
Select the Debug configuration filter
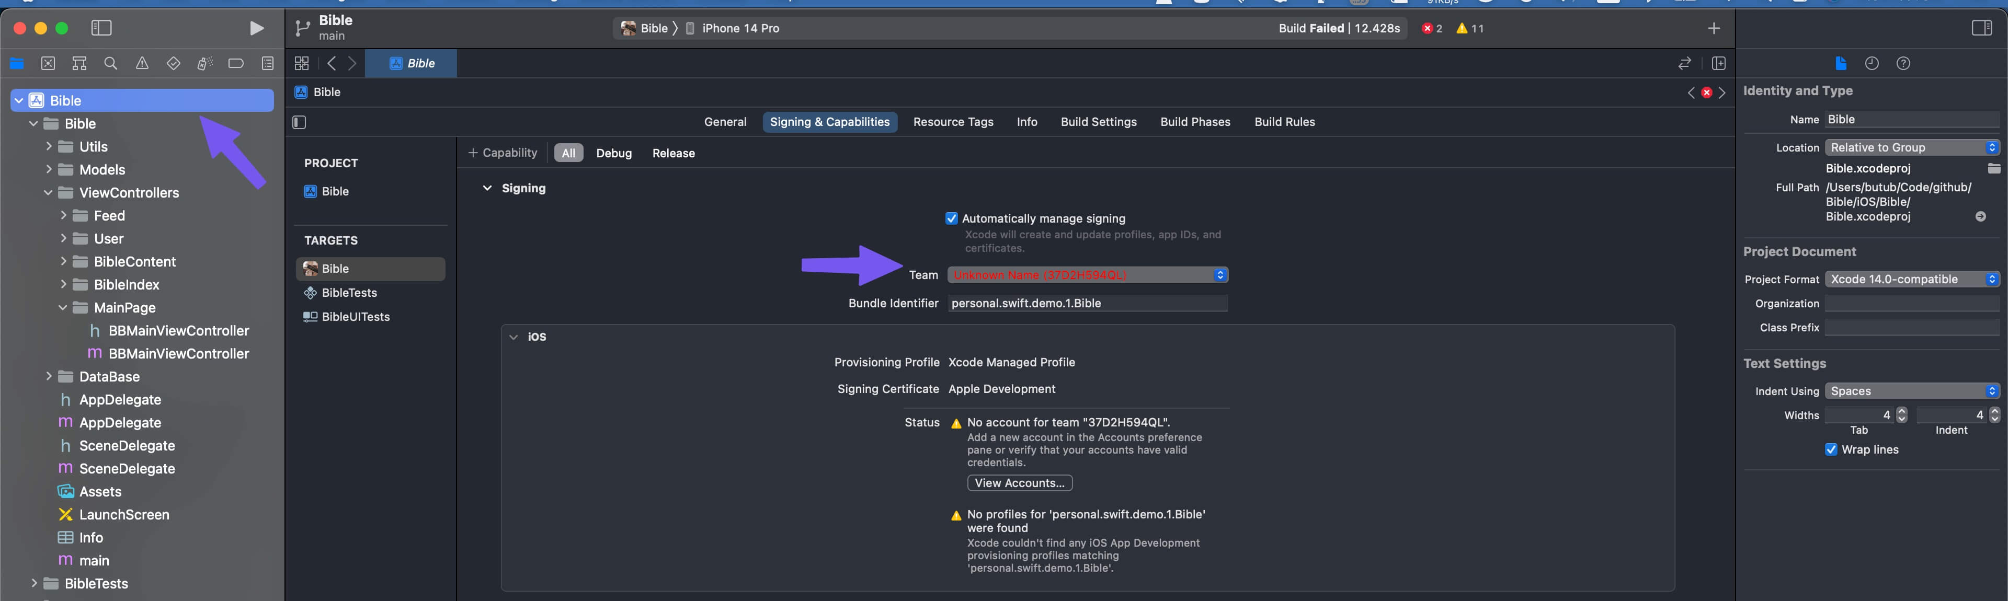613,153
